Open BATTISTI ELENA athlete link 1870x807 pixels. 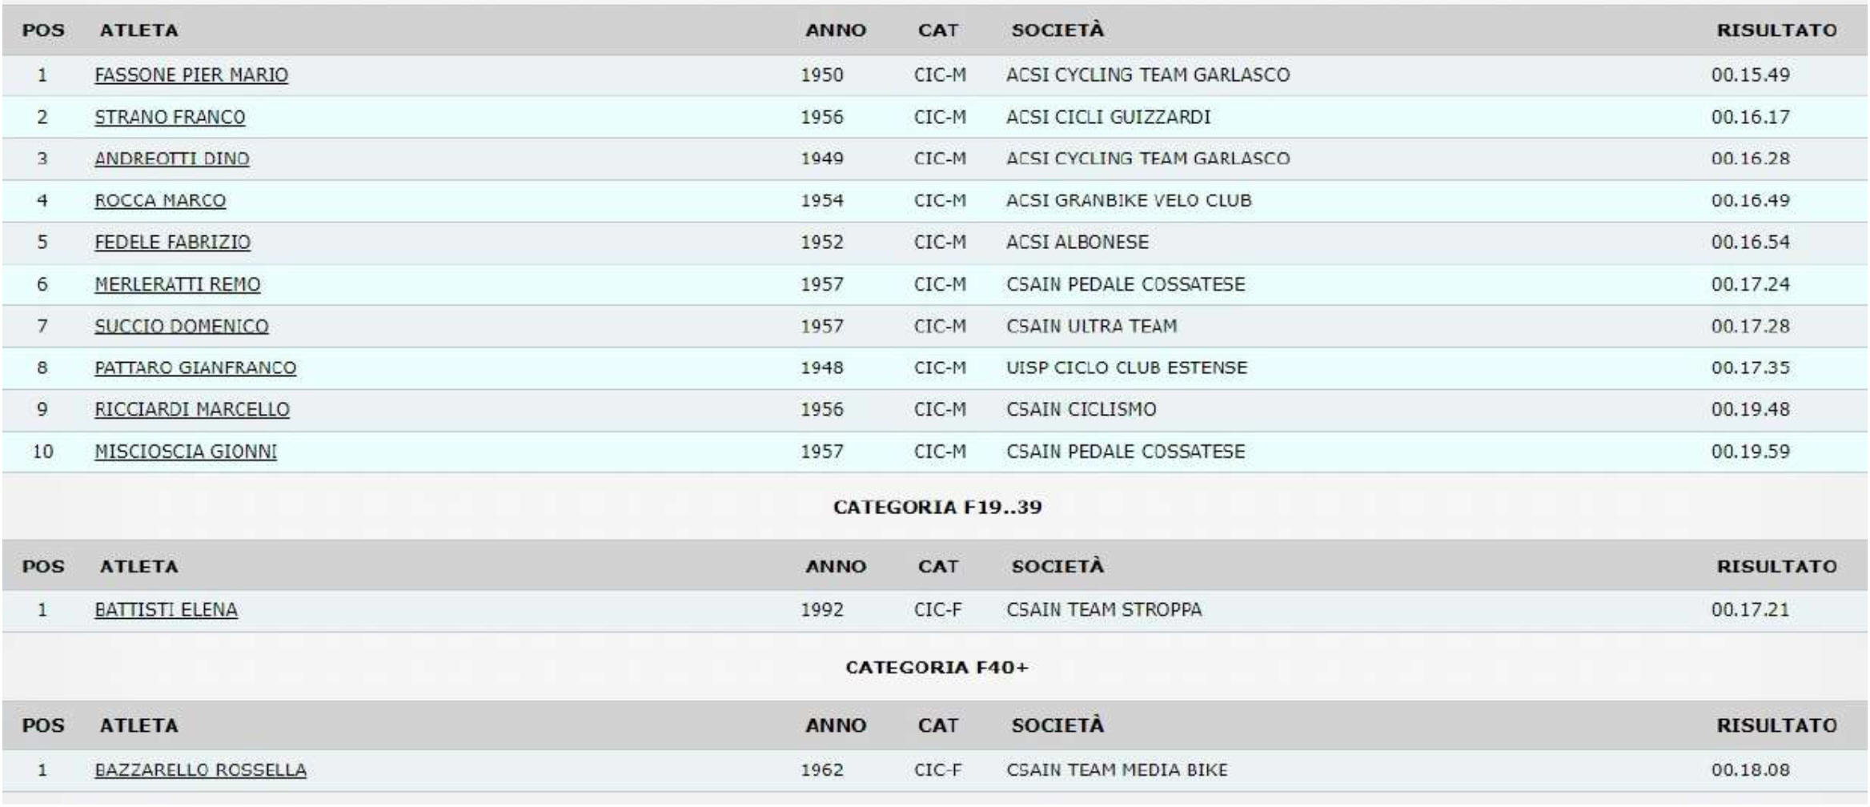pyautogui.click(x=166, y=610)
